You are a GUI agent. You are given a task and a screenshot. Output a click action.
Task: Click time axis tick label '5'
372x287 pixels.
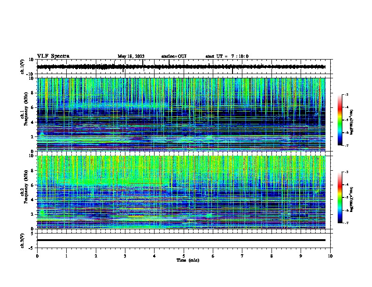[x=184, y=256]
